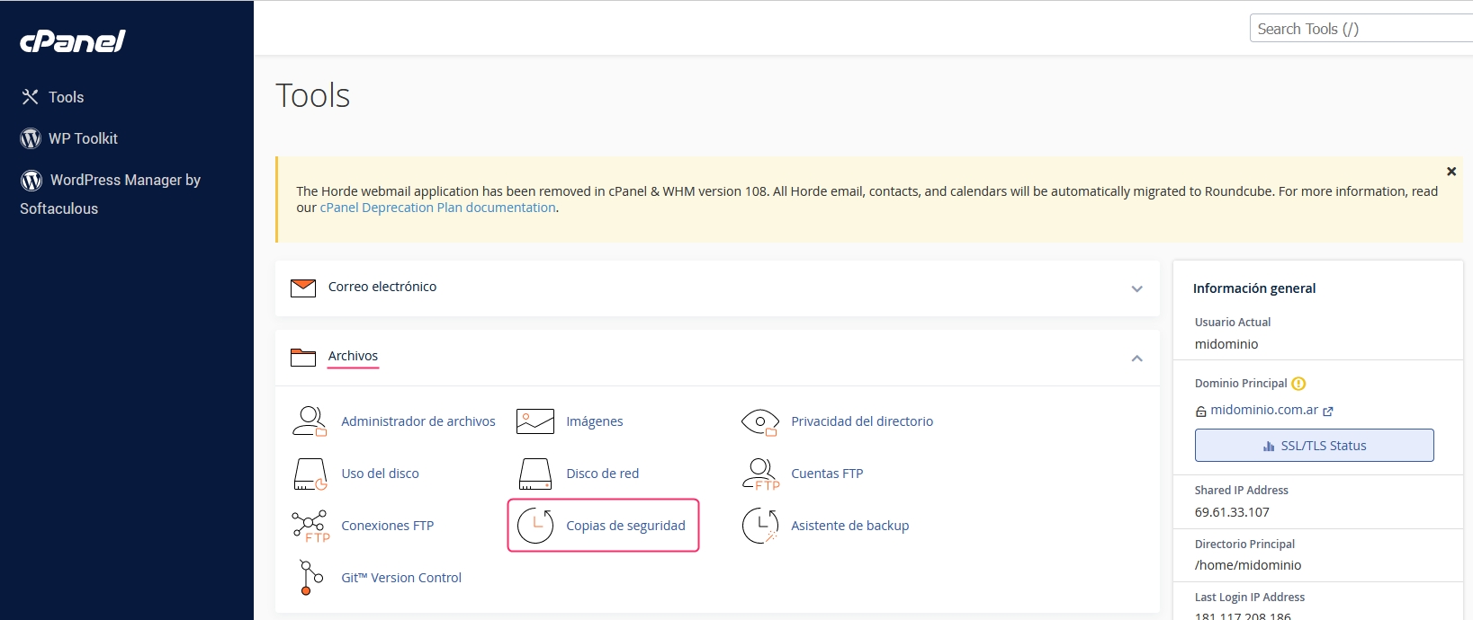This screenshot has height=620, width=1473.
Task: Open the Conexiones FTP network icon
Action: 310,526
